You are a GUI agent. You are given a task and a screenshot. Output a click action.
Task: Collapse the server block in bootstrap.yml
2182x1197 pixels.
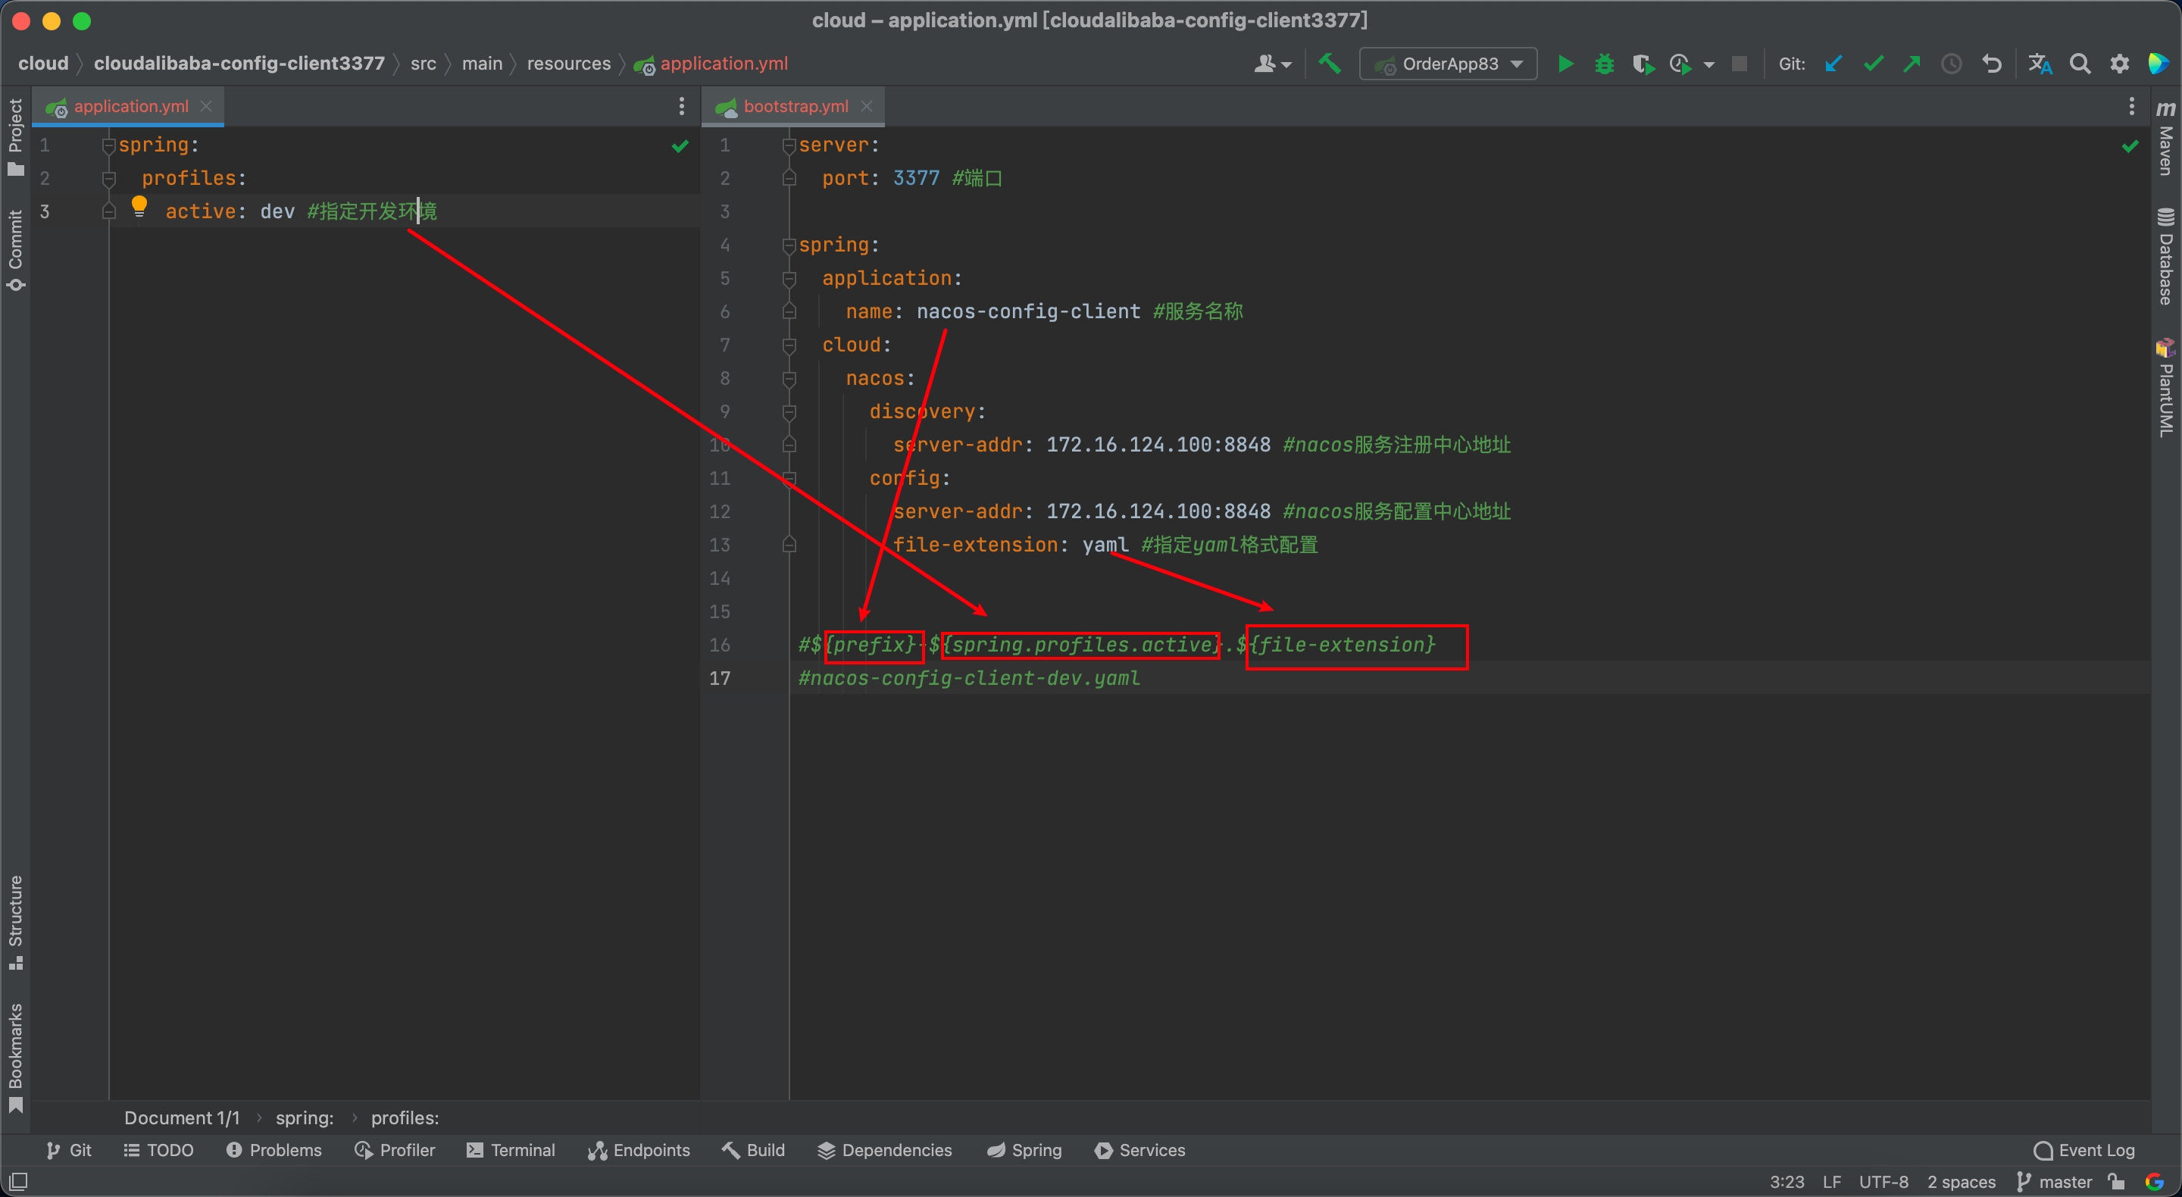789,145
